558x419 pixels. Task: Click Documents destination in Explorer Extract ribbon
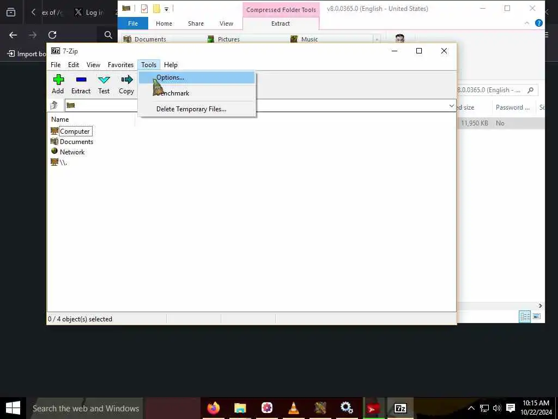pyautogui.click(x=145, y=39)
